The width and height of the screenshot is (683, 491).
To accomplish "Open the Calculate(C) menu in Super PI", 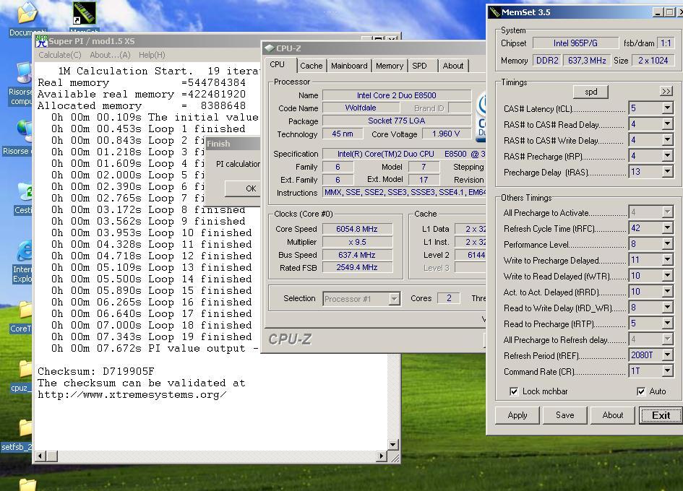I will (x=60, y=55).
